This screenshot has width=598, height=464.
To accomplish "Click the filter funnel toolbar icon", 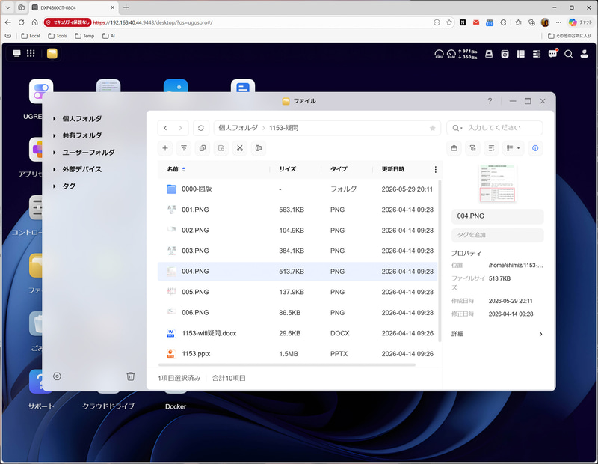I will pyautogui.click(x=472, y=148).
